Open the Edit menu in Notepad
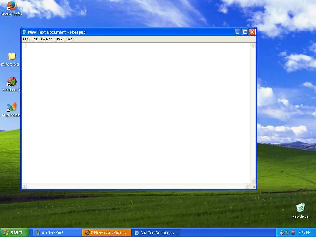This screenshot has width=316, height=237. [35, 39]
